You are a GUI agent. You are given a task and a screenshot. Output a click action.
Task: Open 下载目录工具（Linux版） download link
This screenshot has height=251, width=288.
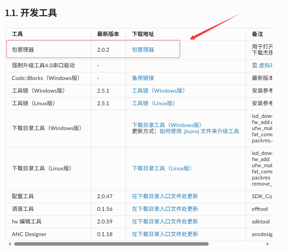[x=161, y=168]
